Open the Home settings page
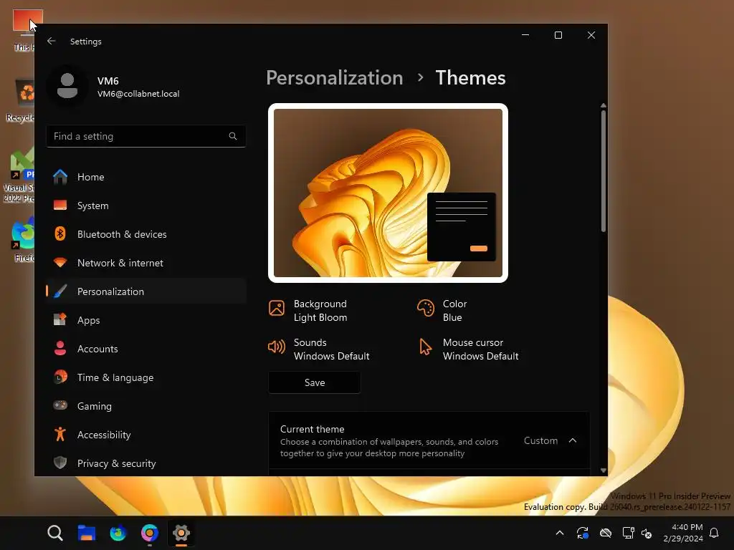 146,177
